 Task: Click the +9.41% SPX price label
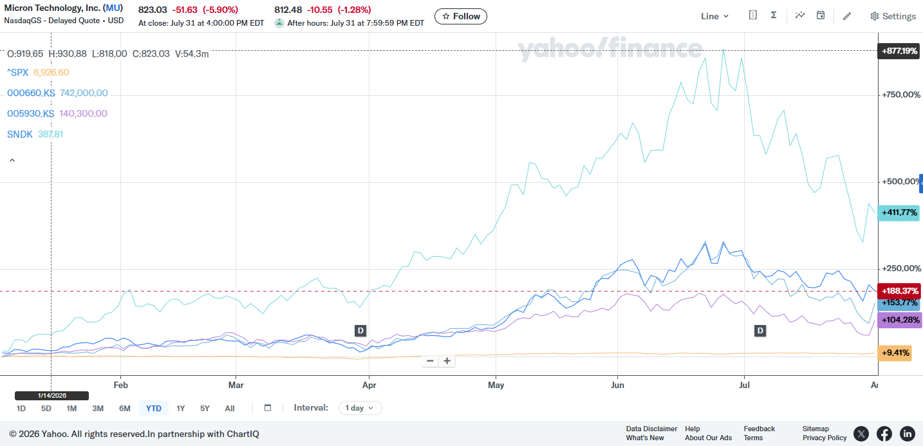[895, 353]
